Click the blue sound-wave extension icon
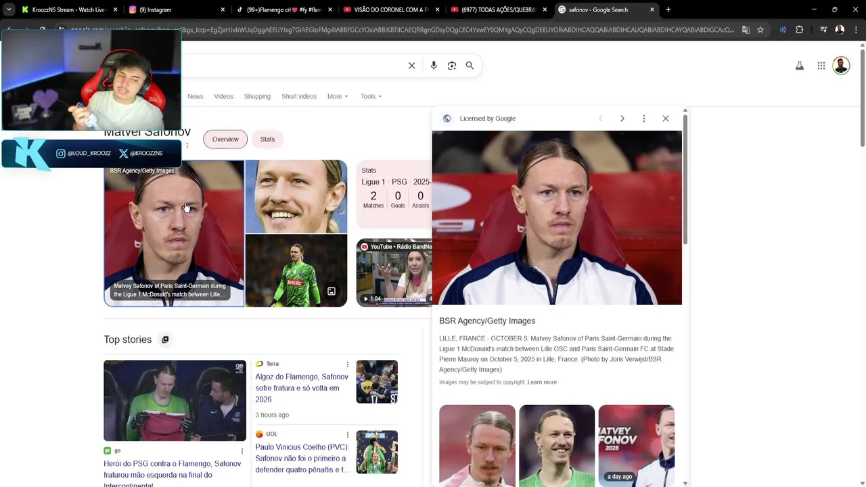This screenshot has height=487, width=866. [783, 30]
